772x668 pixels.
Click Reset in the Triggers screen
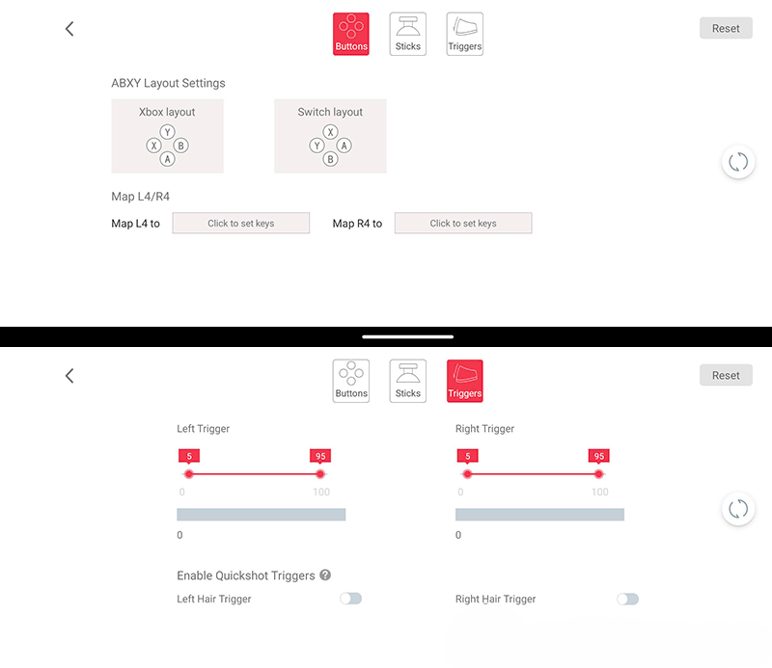(x=726, y=375)
